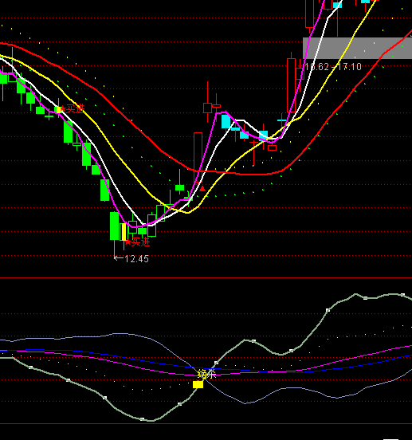Image resolution: width=412 pixels, height=440 pixels.
Task: Click the red line separating chart and indicator panel
Action: (206, 278)
